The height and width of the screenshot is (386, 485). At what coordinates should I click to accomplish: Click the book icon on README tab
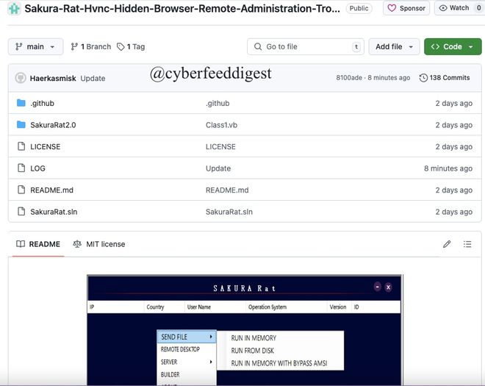click(x=21, y=244)
